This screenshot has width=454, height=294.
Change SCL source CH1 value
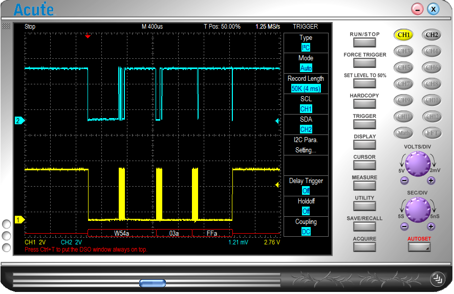point(306,109)
